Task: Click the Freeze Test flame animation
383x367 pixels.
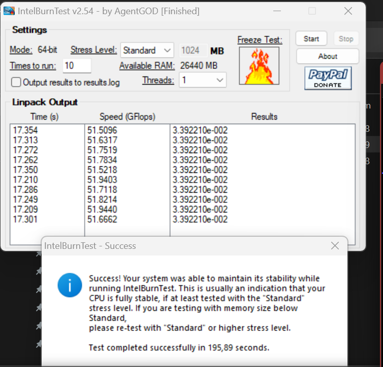Action: (x=259, y=66)
